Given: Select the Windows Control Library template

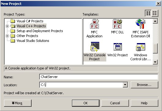Looking at the screenshot, I should [140, 52].
